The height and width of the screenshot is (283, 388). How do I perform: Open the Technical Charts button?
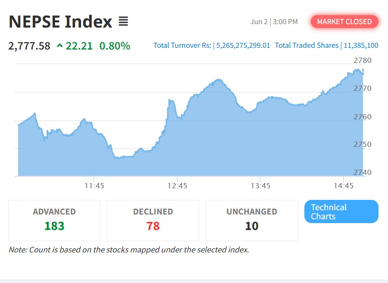[341, 211]
